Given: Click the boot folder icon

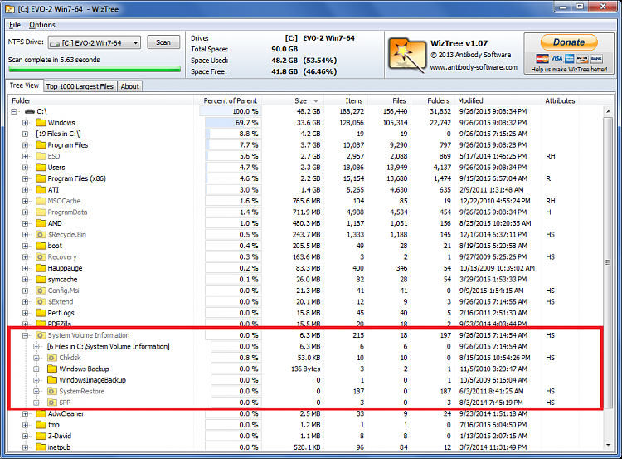Looking at the screenshot, I should click(x=41, y=246).
